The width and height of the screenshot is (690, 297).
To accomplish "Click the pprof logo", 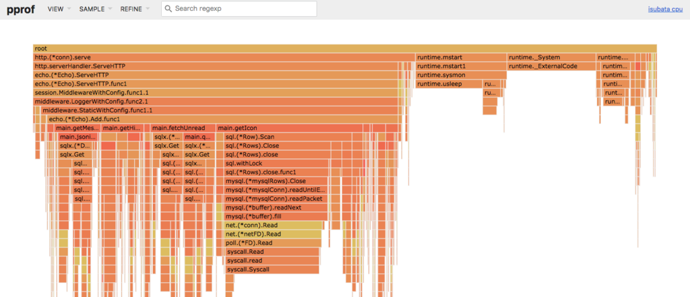I will point(20,9).
